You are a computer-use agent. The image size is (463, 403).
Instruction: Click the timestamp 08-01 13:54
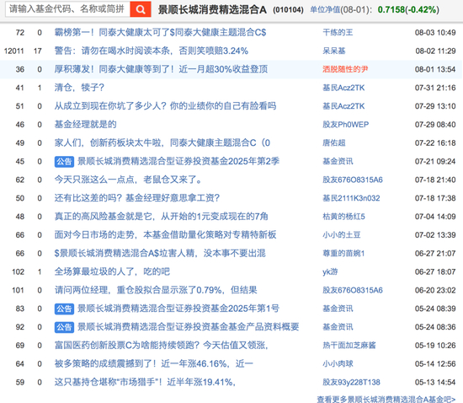click(435, 69)
